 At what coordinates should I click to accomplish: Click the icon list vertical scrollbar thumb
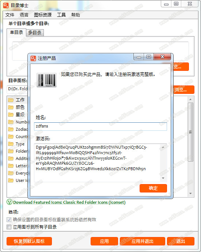pyautogui.click(x=190, y=132)
